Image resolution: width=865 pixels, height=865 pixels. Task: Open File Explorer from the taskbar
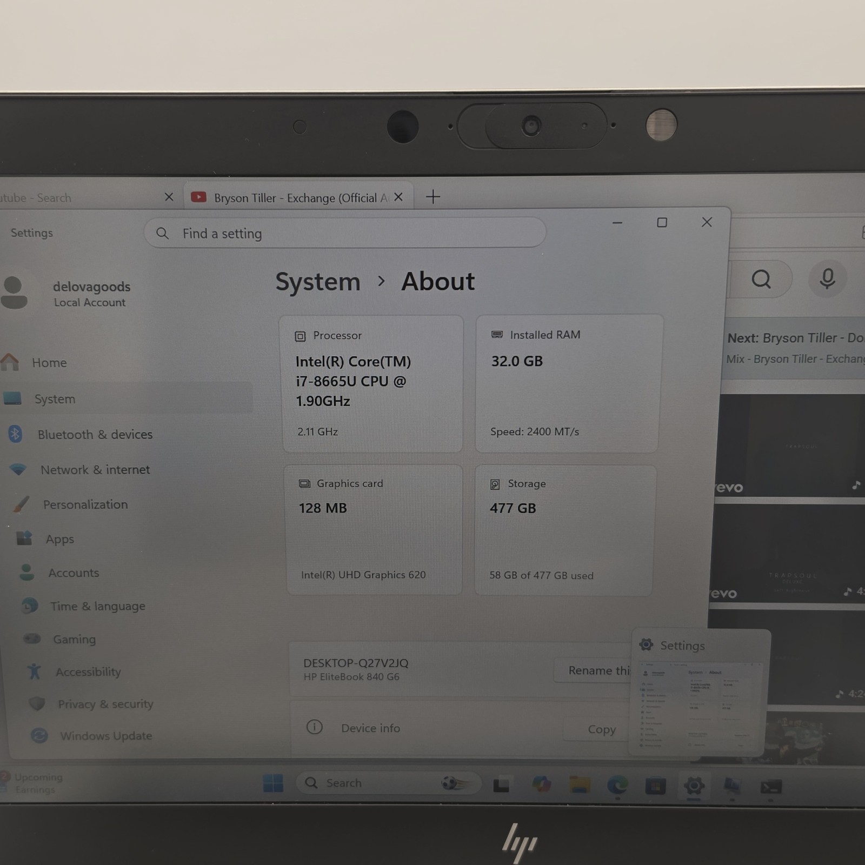(580, 784)
